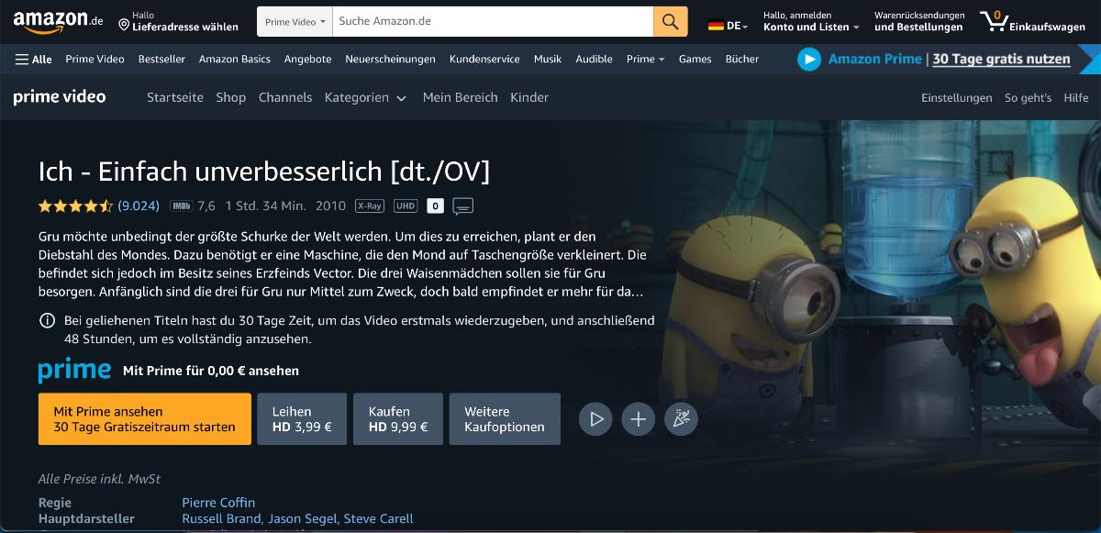Image resolution: width=1101 pixels, height=533 pixels.
Task: Click the X-Ray badge
Action: 370,205
